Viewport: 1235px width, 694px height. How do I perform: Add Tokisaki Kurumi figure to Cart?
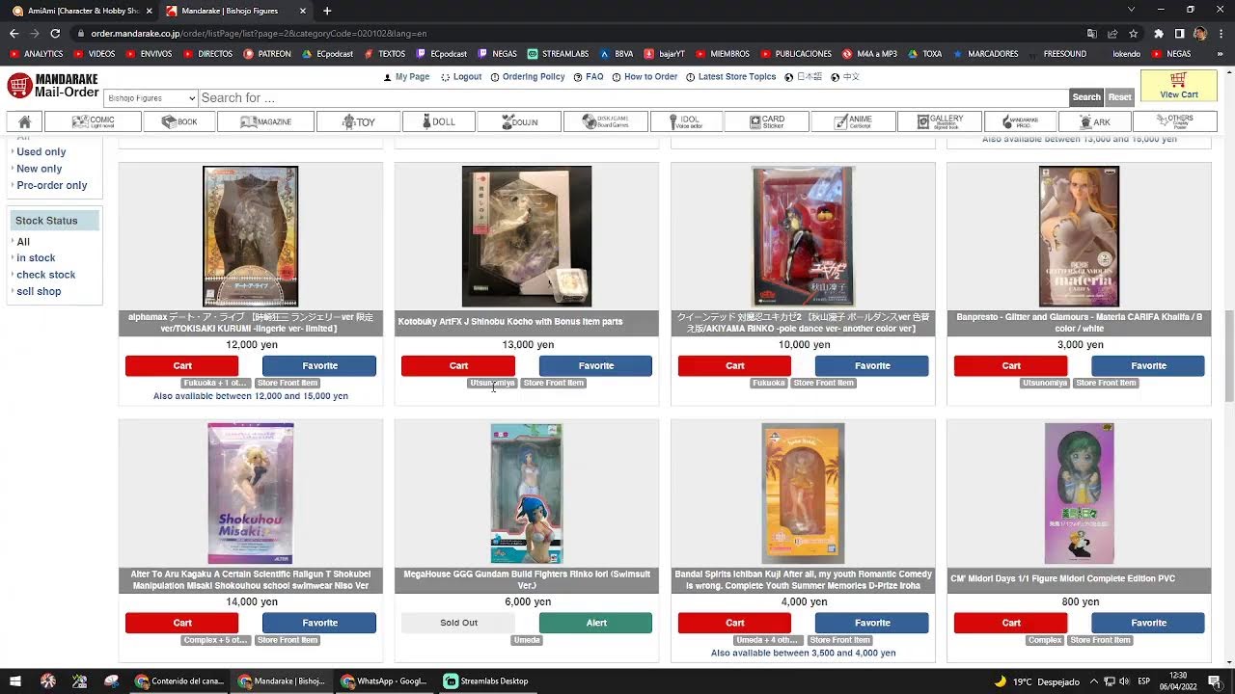tap(181, 365)
